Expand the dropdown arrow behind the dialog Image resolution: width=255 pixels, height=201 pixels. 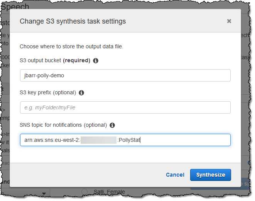tap(44, 193)
